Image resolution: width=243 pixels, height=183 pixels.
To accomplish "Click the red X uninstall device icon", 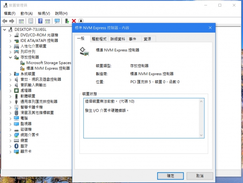I will (74, 21).
